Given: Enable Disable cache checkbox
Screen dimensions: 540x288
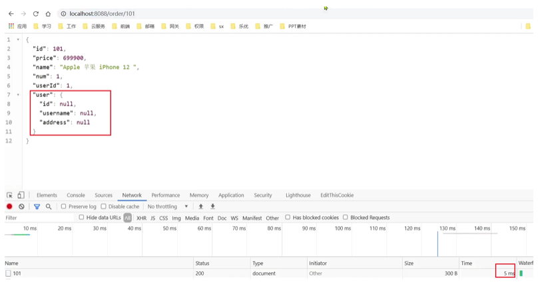Looking at the screenshot, I should pyautogui.click(x=104, y=206).
